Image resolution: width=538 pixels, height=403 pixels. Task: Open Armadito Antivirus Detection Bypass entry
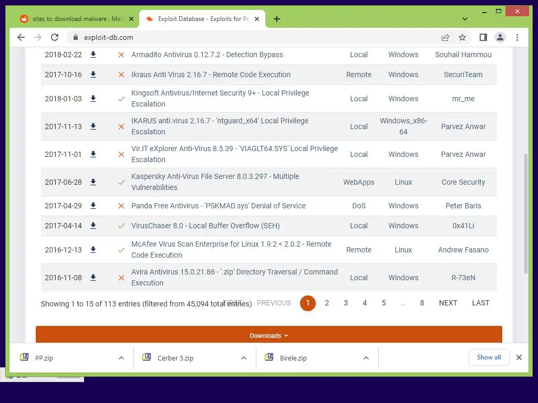(207, 55)
